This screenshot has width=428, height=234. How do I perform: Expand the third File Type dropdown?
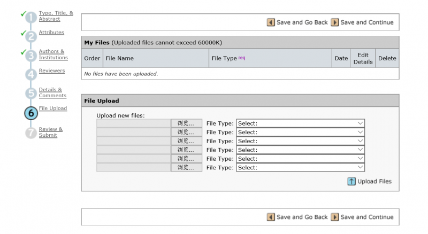coord(300,141)
